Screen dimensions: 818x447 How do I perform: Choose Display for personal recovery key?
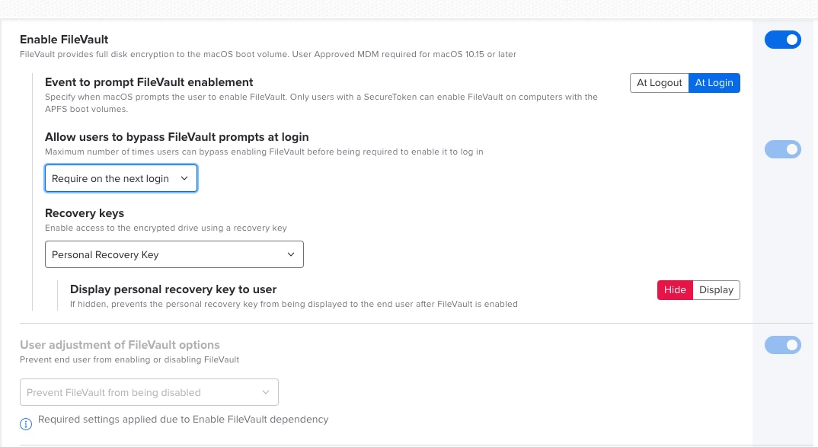point(716,290)
